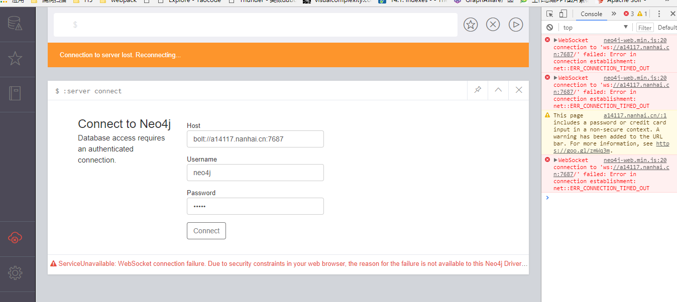This screenshot has height=302, width=677.
Task: Open the database information sidebar panel
Action: pyautogui.click(x=15, y=23)
